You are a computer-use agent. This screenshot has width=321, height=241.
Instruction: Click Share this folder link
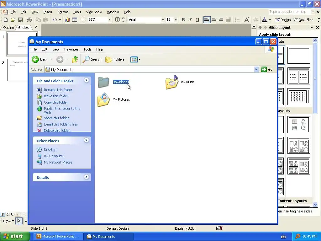coord(56,118)
